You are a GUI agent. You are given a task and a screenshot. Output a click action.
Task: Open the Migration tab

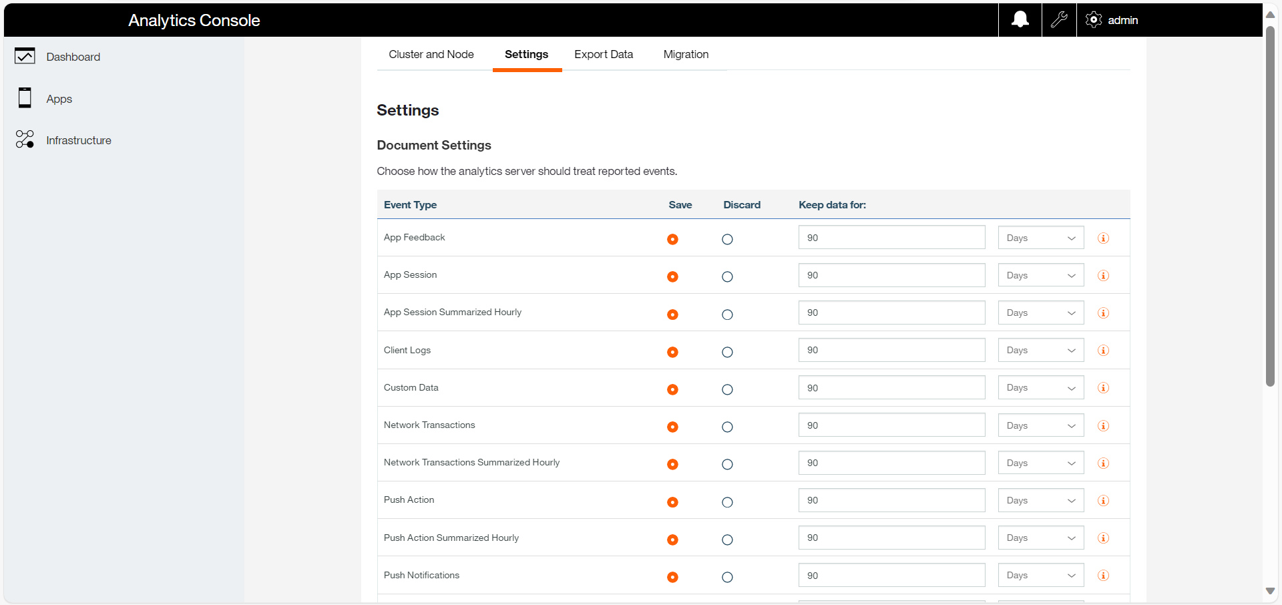(686, 55)
